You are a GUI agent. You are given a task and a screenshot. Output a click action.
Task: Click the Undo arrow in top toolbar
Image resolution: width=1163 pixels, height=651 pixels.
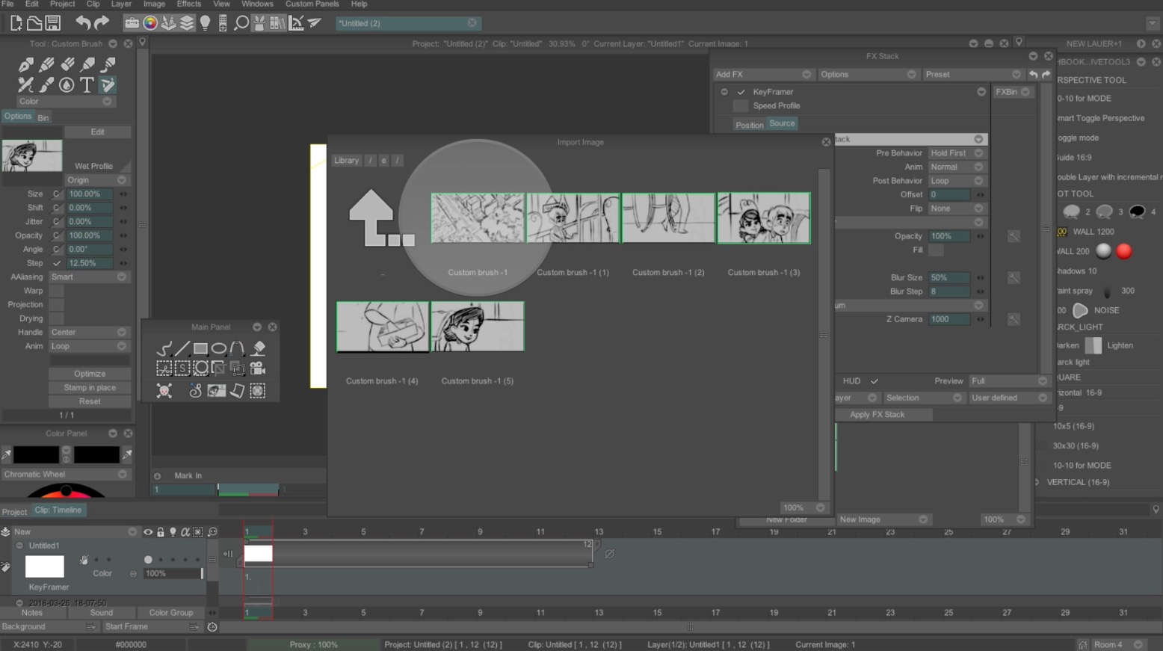[83, 23]
